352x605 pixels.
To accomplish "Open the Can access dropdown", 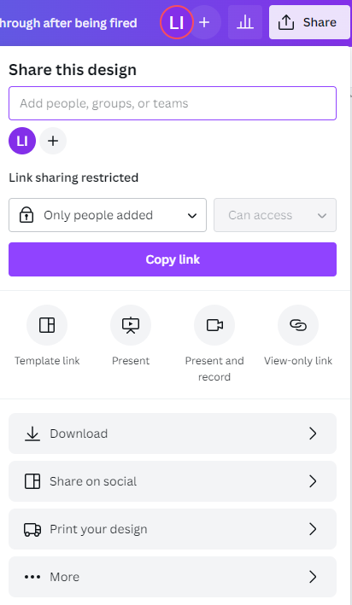I will point(275,215).
